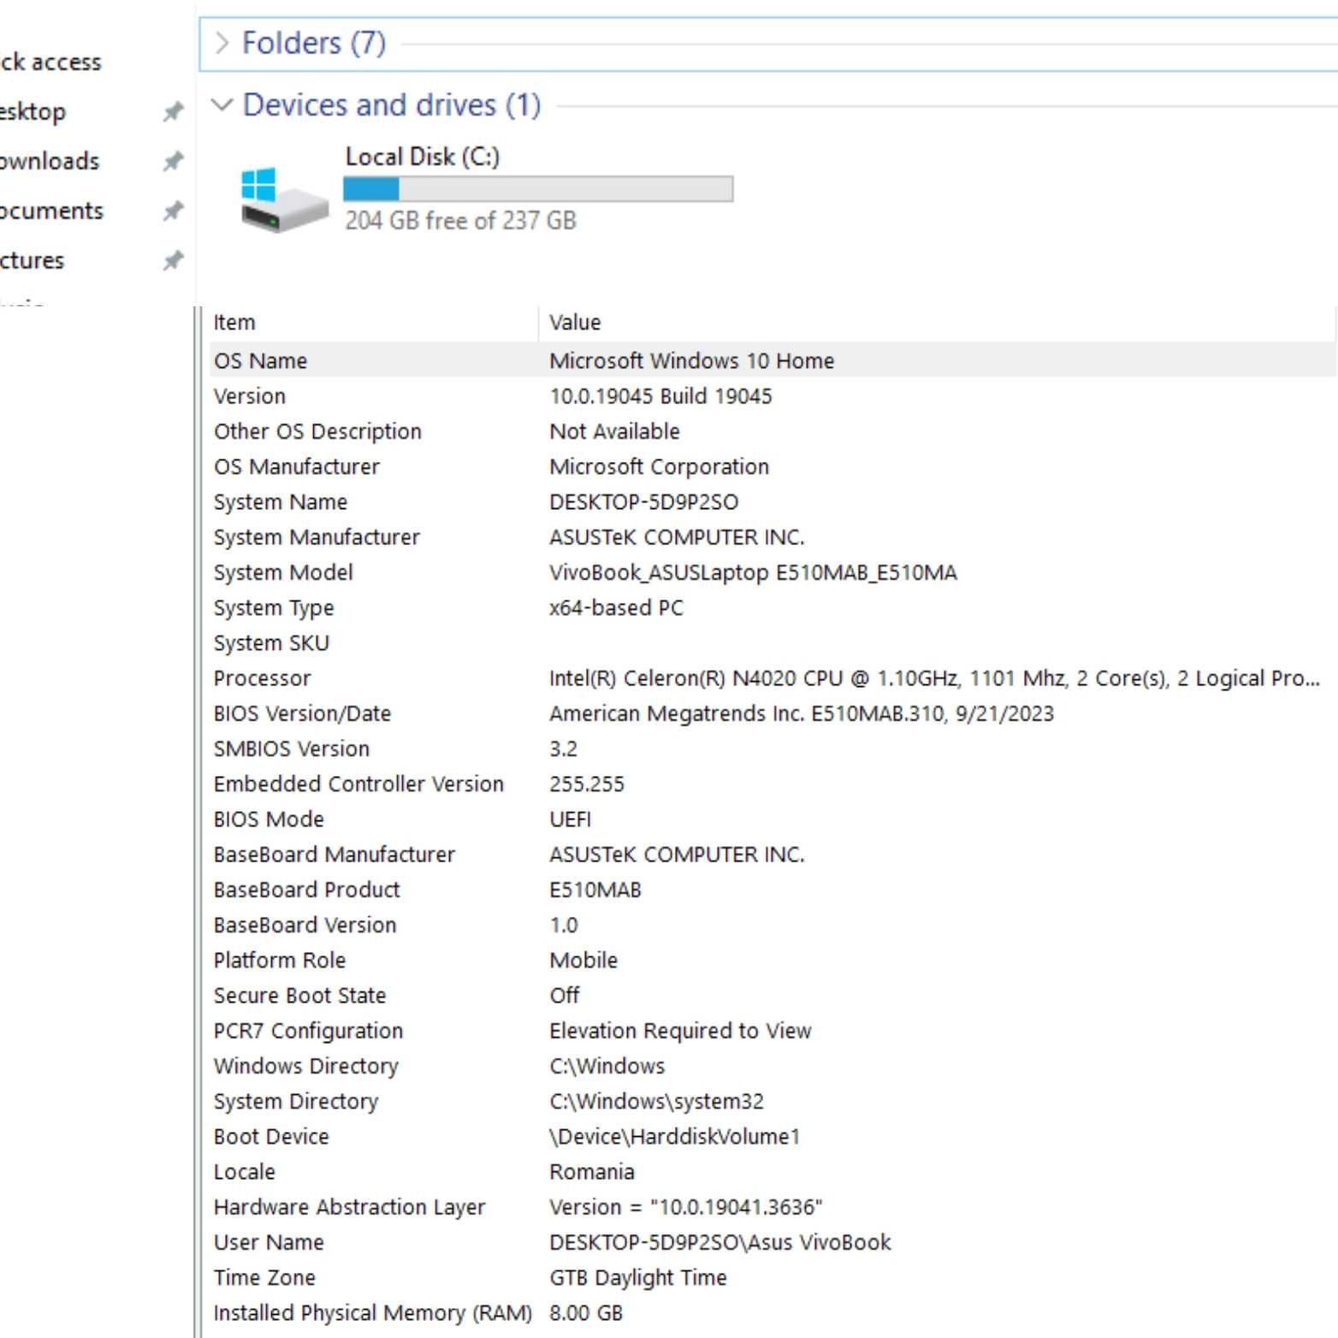Click the value GTB Daylight Time
The image size is (1338, 1338).
click(638, 1277)
